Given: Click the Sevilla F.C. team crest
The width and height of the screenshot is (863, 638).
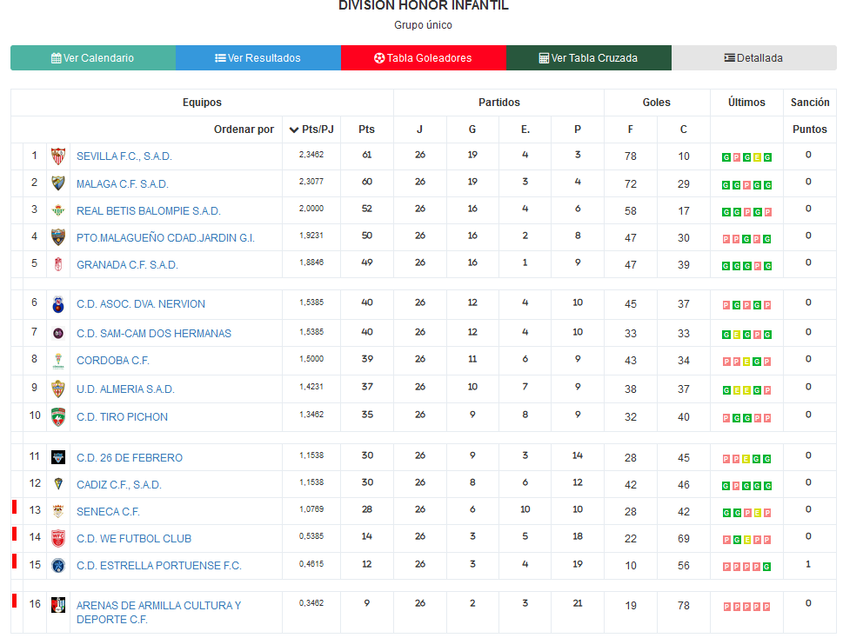Looking at the screenshot, I should tap(57, 156).
